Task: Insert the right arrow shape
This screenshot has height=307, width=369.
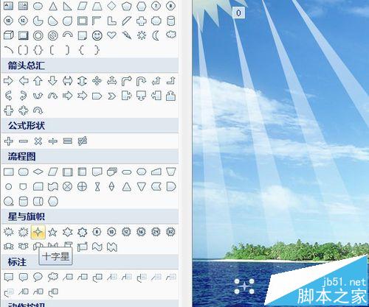Action: point(9,81)
